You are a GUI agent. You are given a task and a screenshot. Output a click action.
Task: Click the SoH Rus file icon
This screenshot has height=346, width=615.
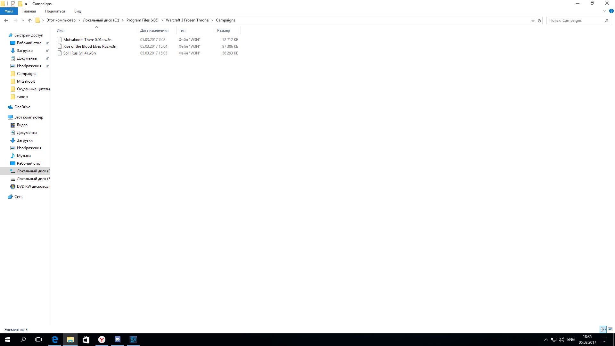(60, 53)
